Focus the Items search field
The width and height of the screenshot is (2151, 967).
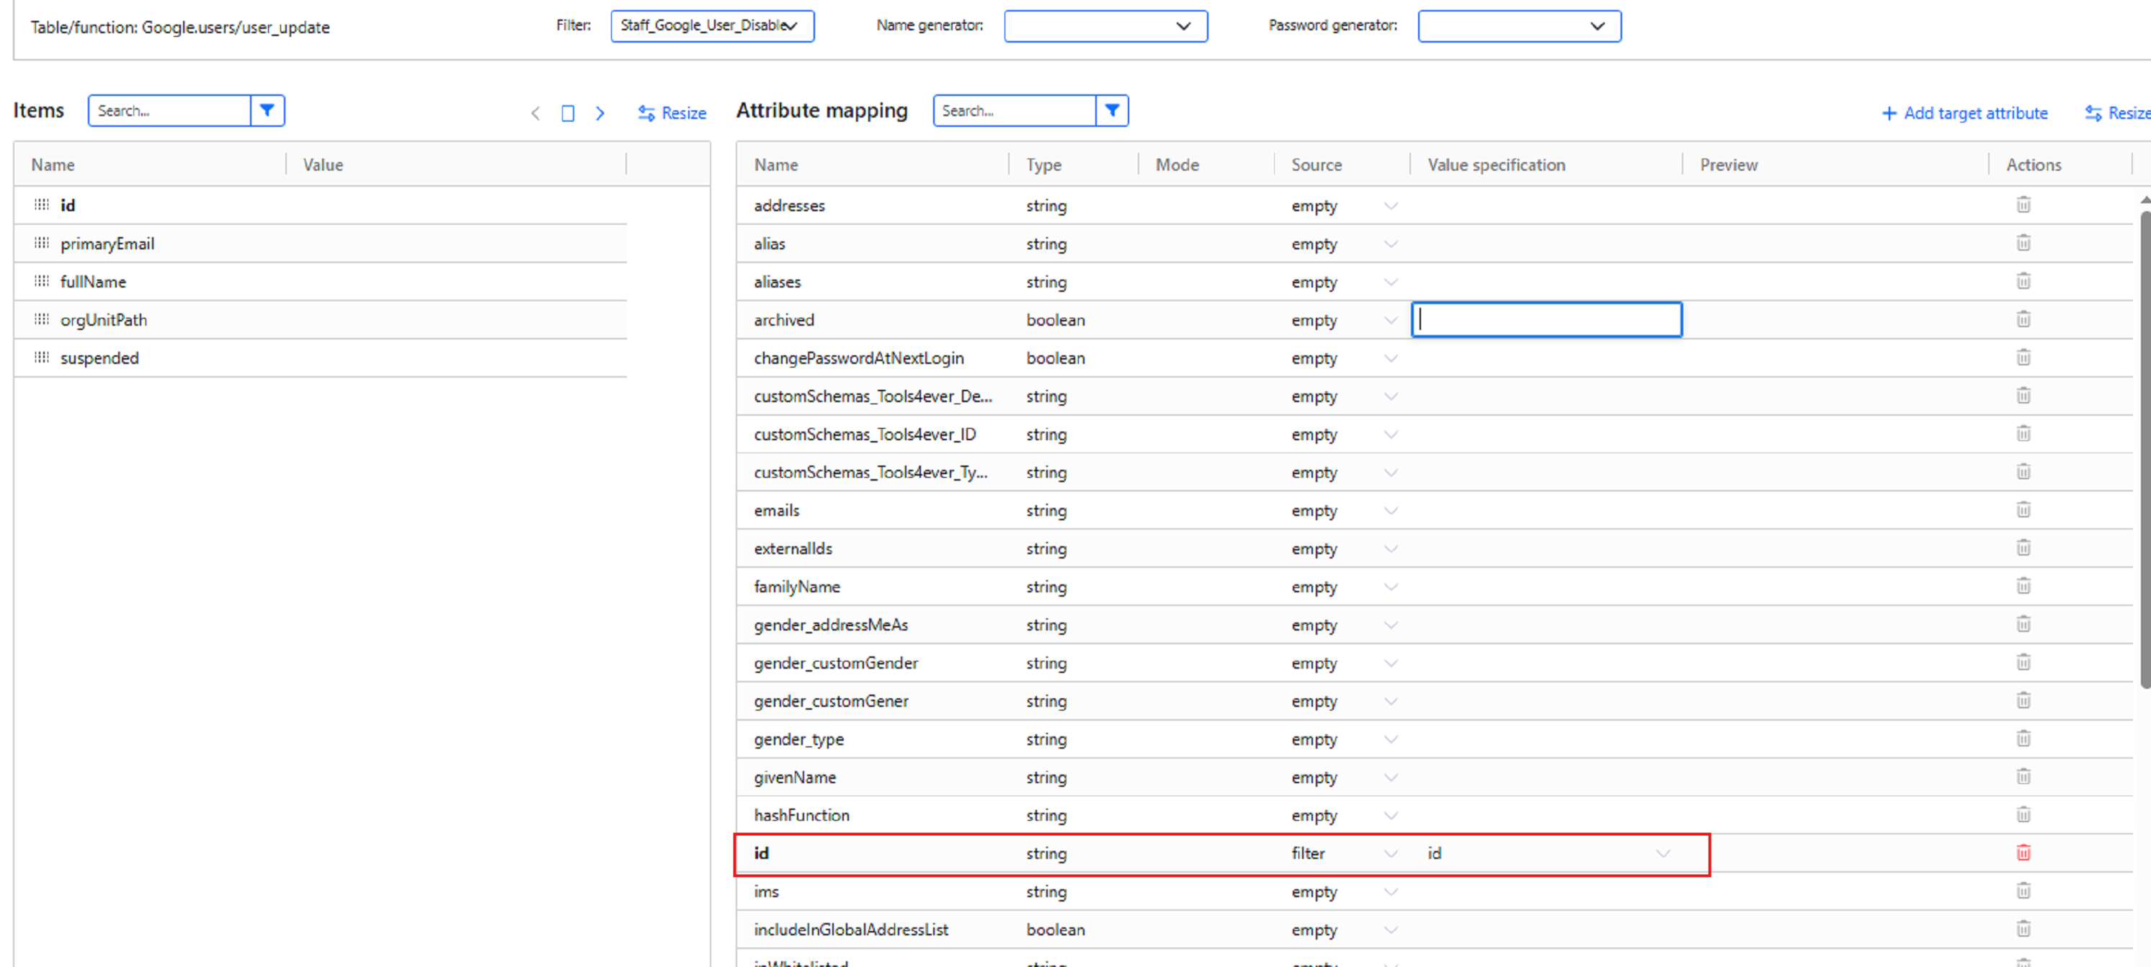coord(169,110)
